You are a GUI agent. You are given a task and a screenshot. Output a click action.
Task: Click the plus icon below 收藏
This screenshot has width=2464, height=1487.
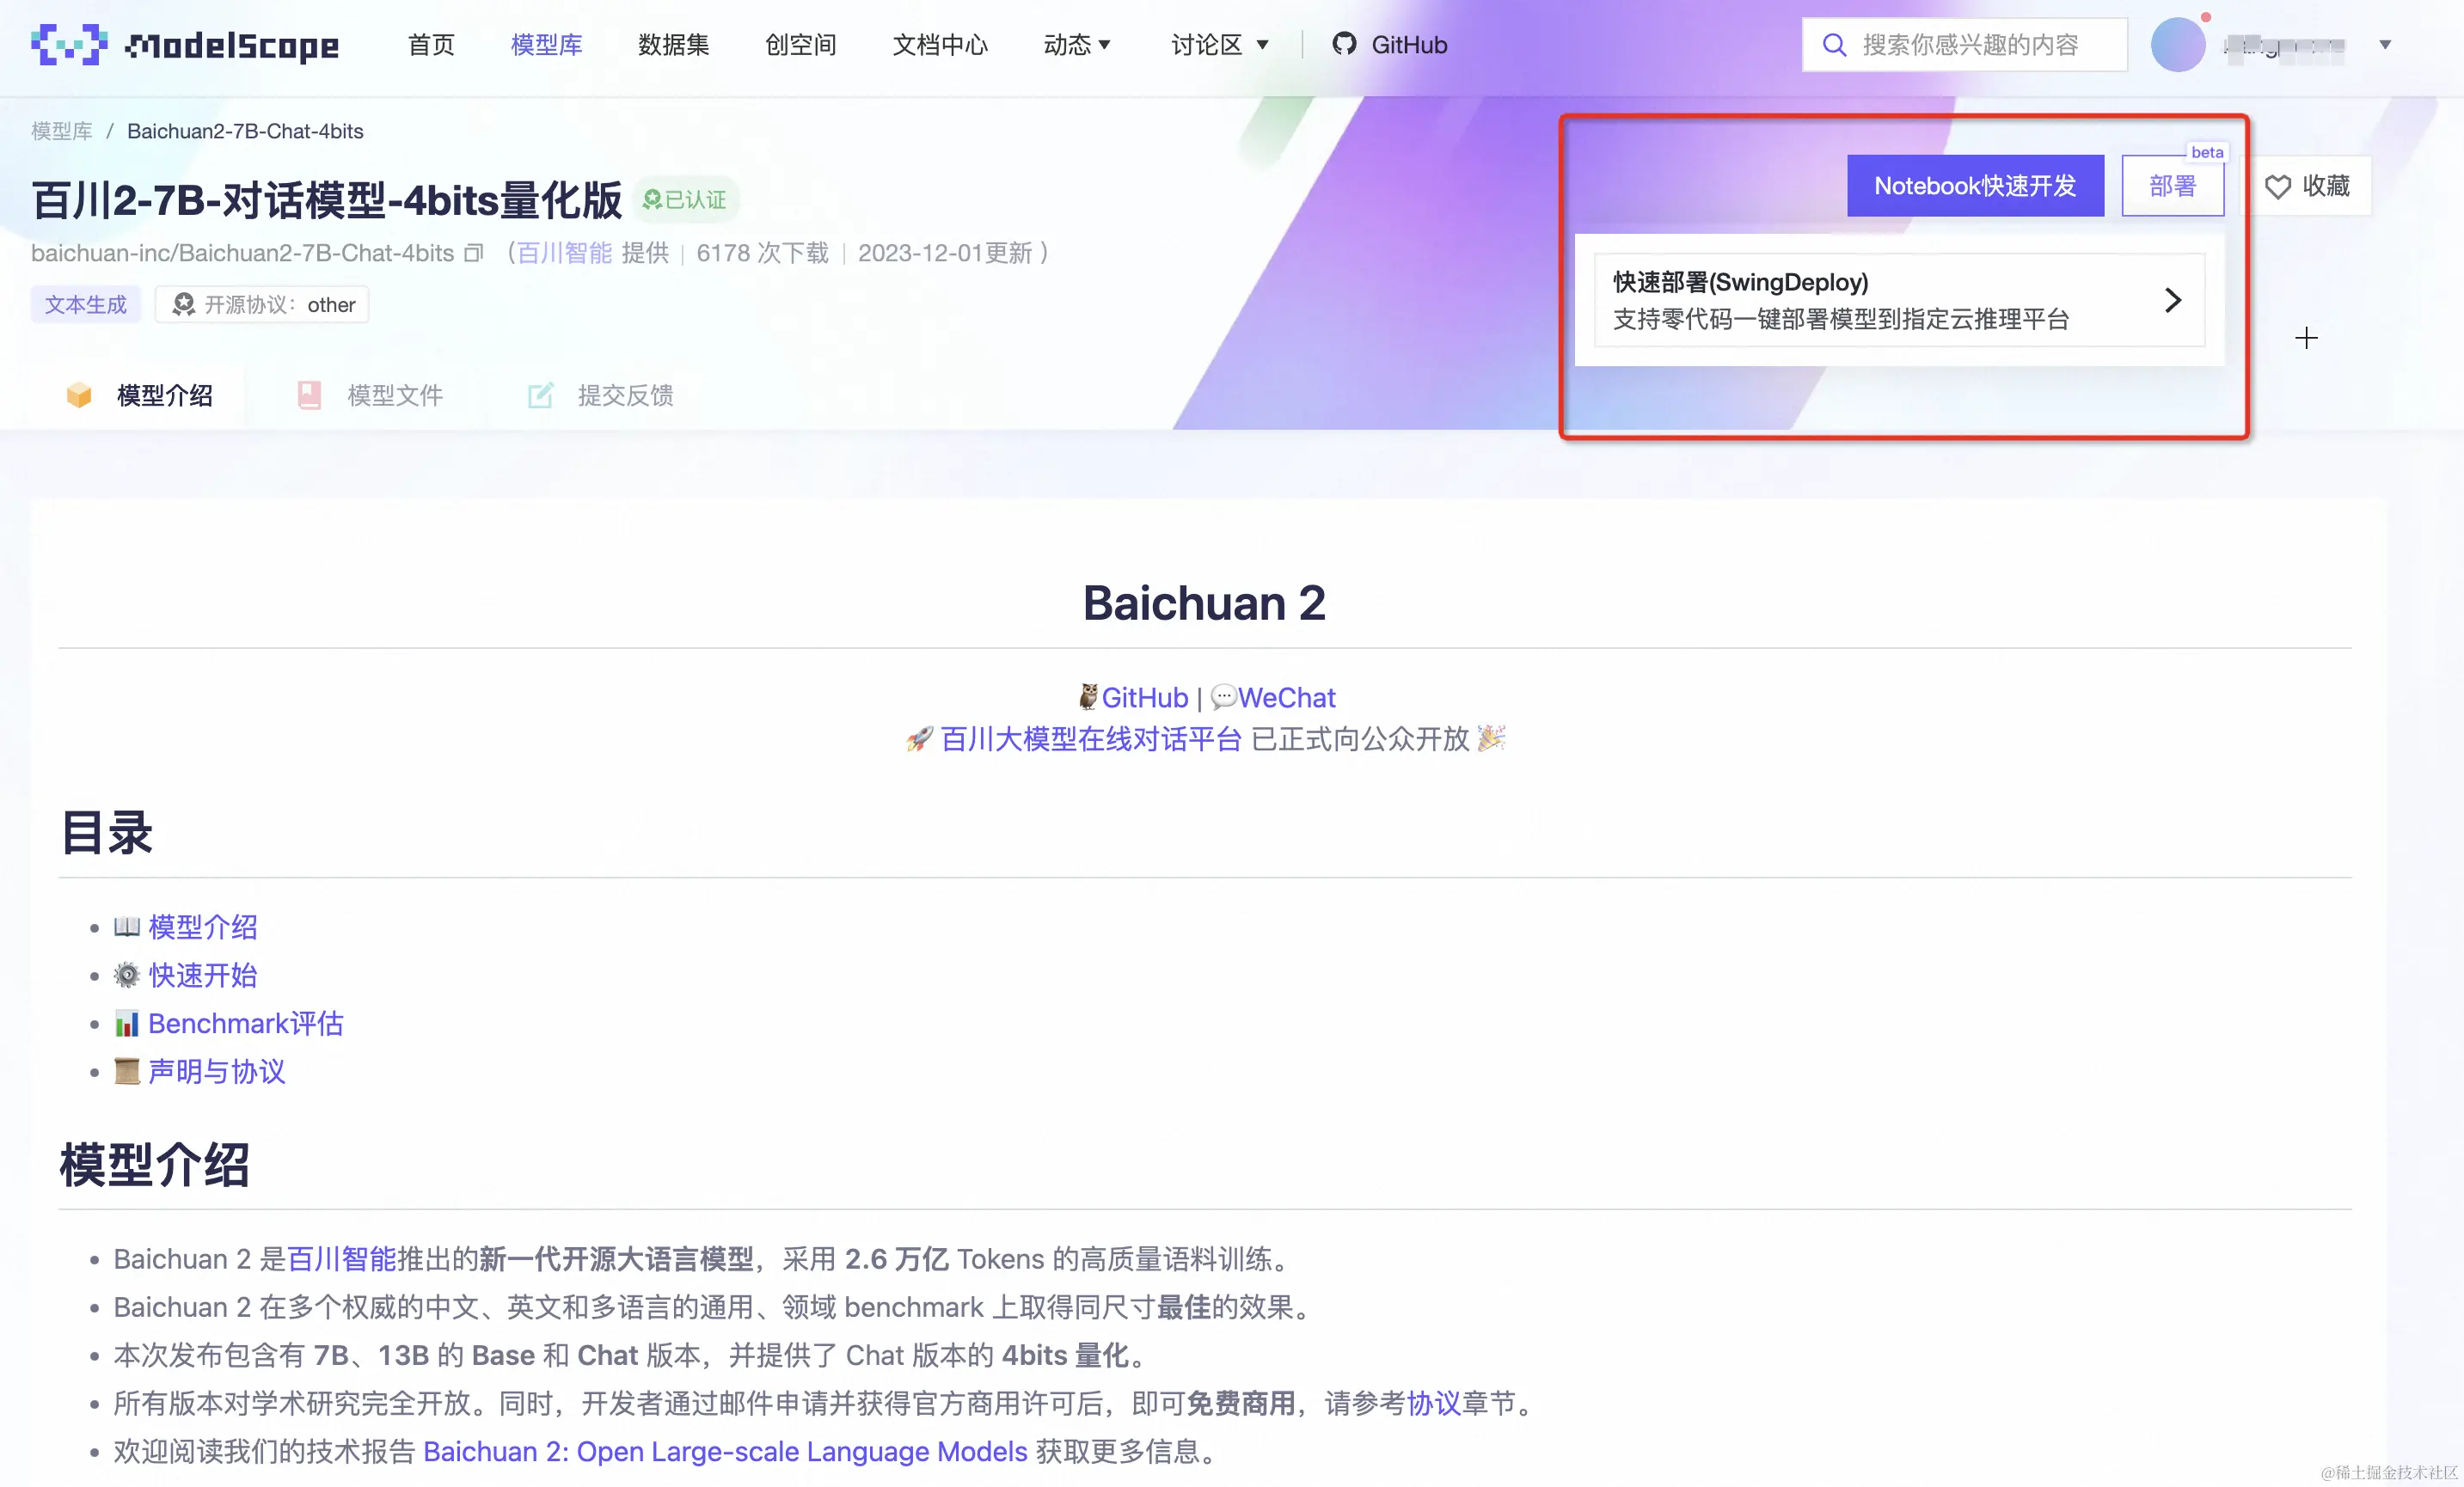pos(2306,338)
